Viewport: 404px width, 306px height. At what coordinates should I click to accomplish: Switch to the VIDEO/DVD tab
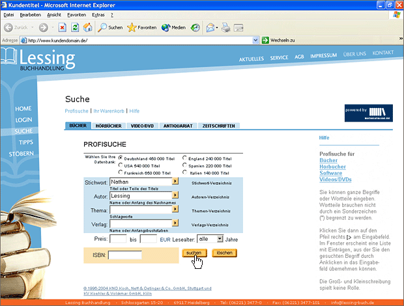click(x=142, y=126)
